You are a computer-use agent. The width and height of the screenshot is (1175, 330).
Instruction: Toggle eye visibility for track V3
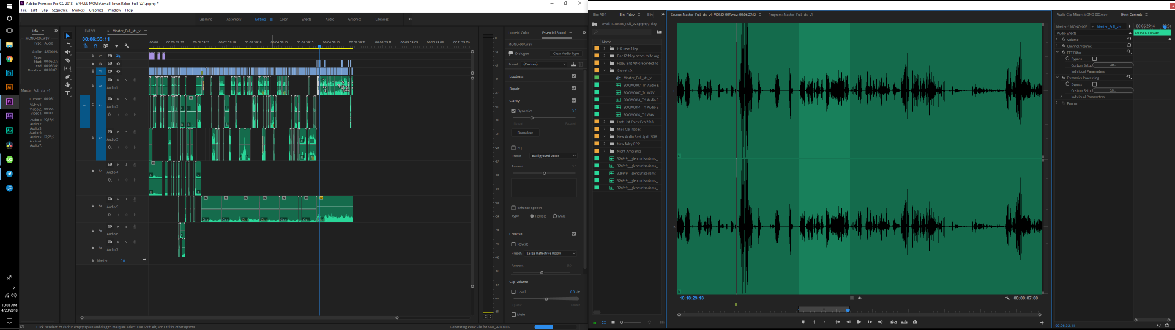click(x=118, y=56)
